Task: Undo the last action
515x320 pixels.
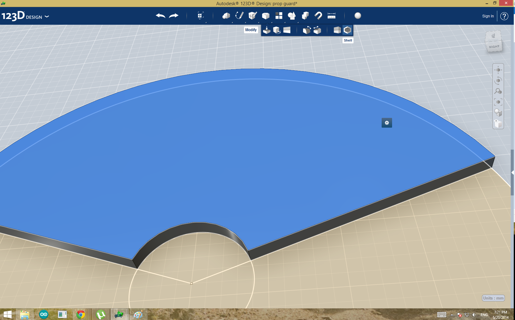Action: click(x=160, y=16)
